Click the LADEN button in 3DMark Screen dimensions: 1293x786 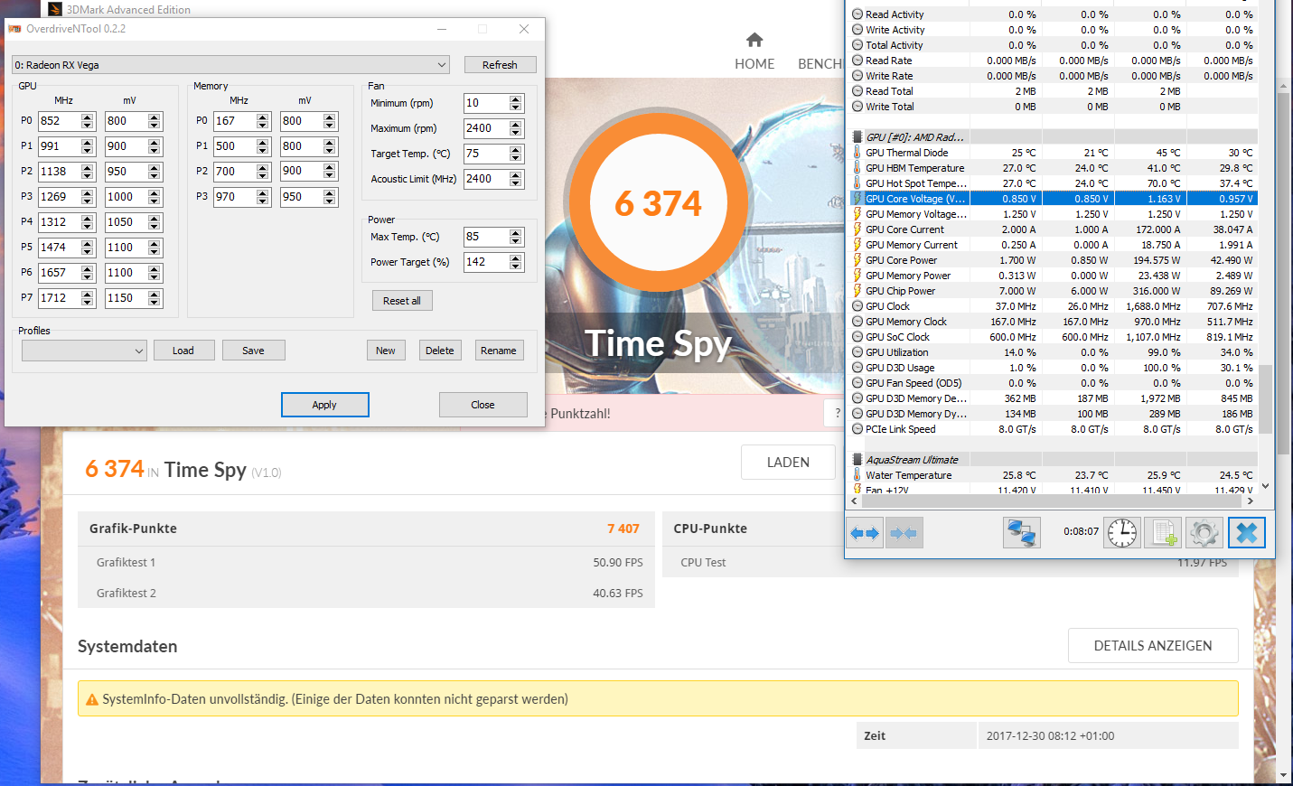tap(788, 463)
